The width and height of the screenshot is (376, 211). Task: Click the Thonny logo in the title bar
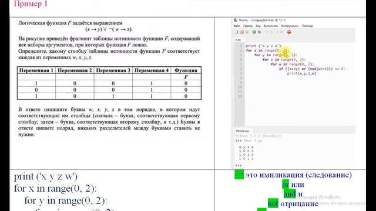point(236,21)
